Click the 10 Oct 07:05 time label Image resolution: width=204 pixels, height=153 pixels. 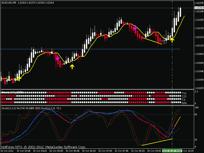click(105, 151)
